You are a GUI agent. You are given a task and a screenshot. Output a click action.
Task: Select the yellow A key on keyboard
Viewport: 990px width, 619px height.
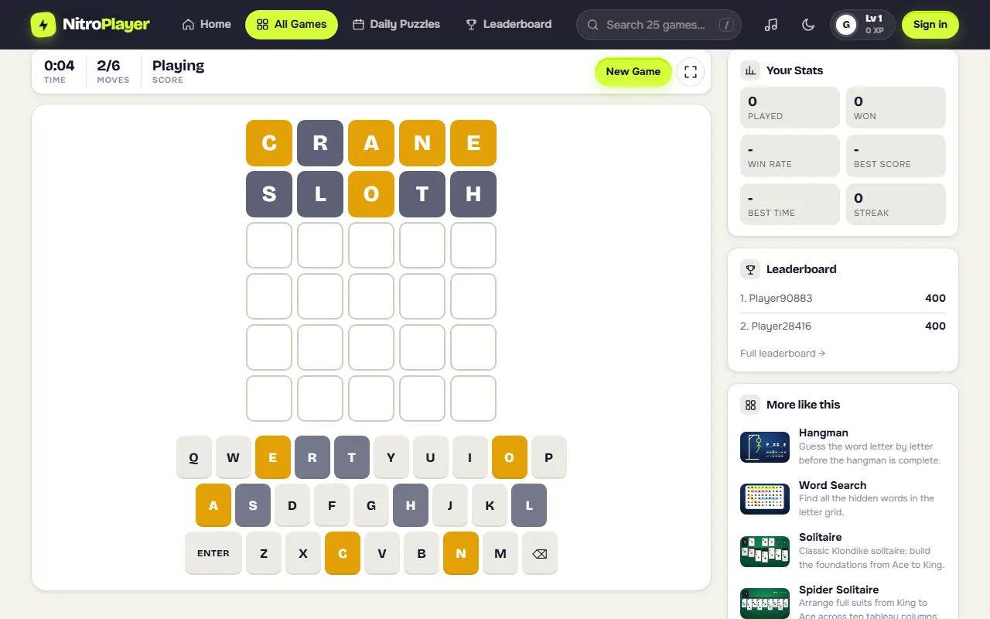pos(213,505)
